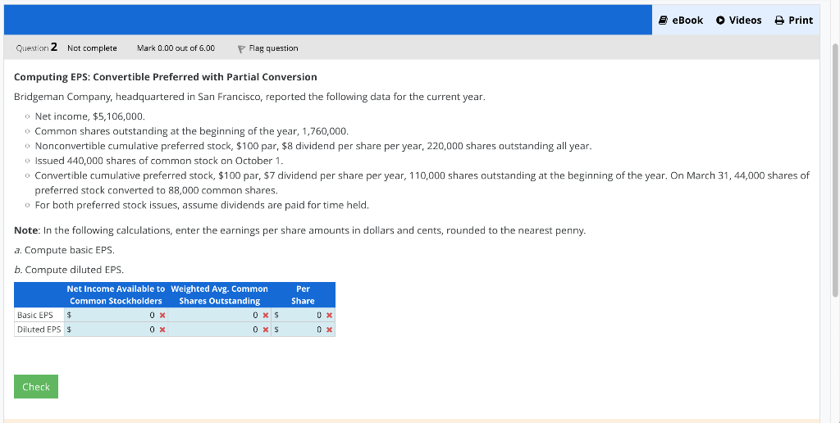Click Basic EPS per share input field
840x423 pixels.
point(302,316)
